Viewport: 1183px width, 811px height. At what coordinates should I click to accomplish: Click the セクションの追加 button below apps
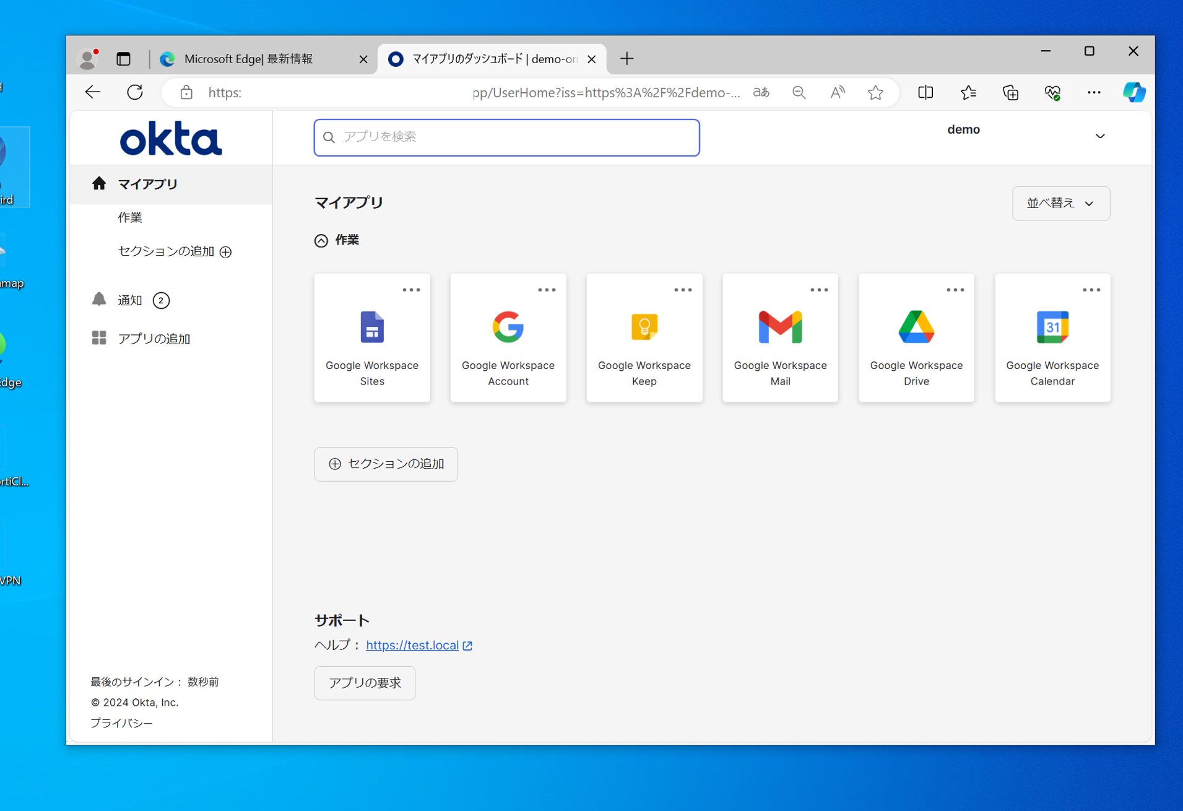pyautogui.click(x=386, y=464)
